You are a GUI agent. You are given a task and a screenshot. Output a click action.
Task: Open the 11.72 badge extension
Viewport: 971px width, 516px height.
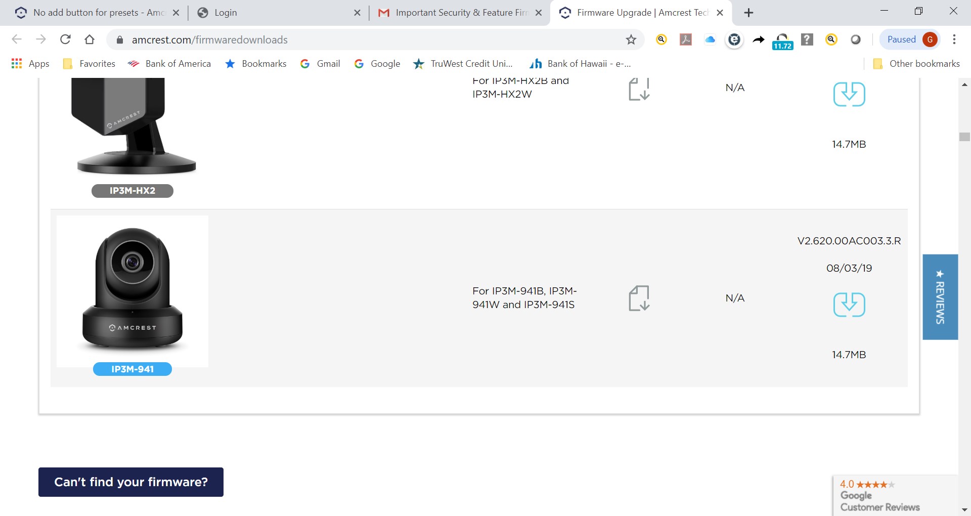point(782,41)
